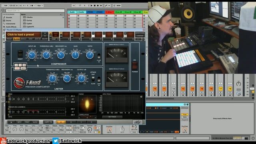The width and height of the screenshot is (256, 144).
Task: Click preset down arrow in T-RackS
Action: click(x=45, y=36)
